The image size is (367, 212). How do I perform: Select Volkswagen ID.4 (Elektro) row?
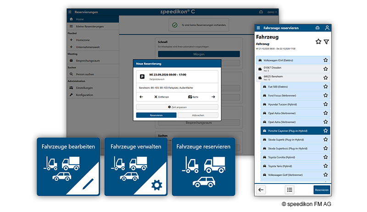[293, 60]
